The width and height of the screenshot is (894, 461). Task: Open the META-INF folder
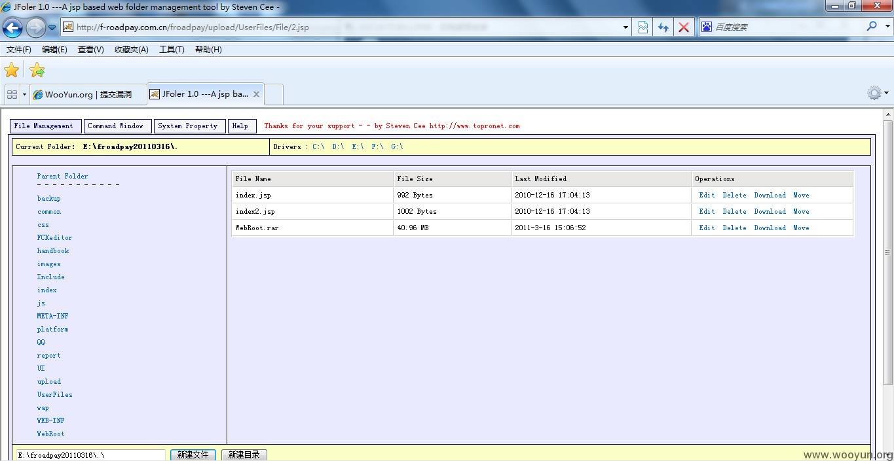[52, 316]
